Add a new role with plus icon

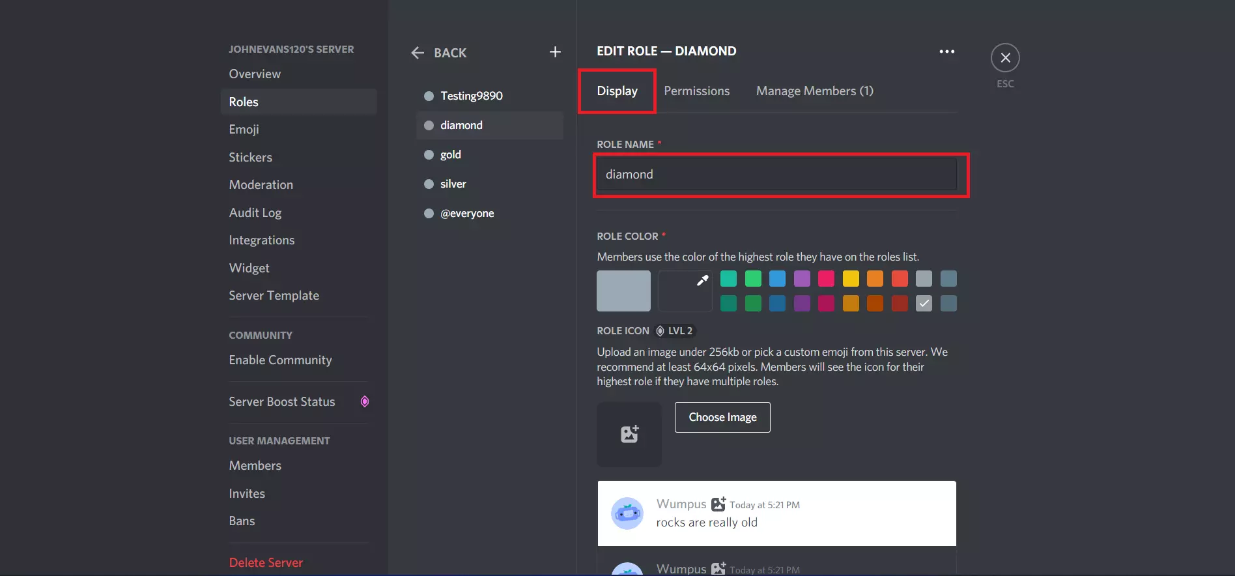555,52
